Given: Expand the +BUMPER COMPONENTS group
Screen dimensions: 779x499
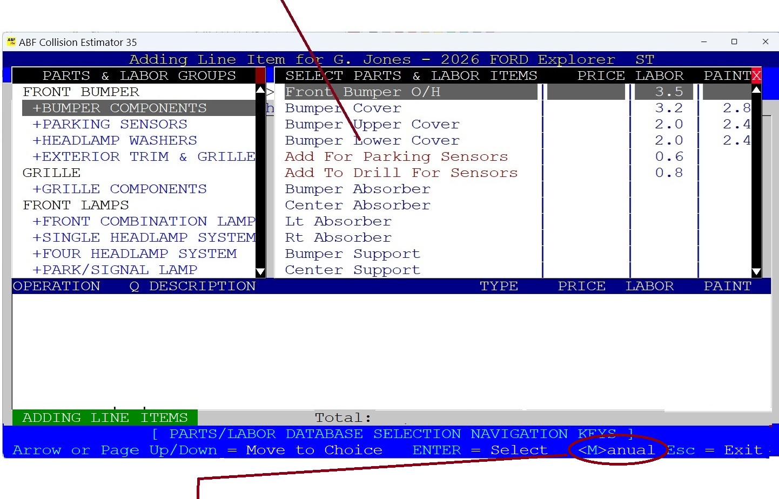Looking at the screenshot, I should pyautogui.click(x=120, y=108).
